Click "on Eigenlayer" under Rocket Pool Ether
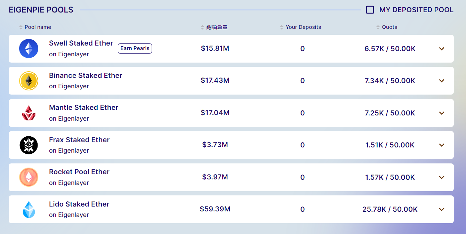This screenshot has width=466, height=234. tap(69, 183)
